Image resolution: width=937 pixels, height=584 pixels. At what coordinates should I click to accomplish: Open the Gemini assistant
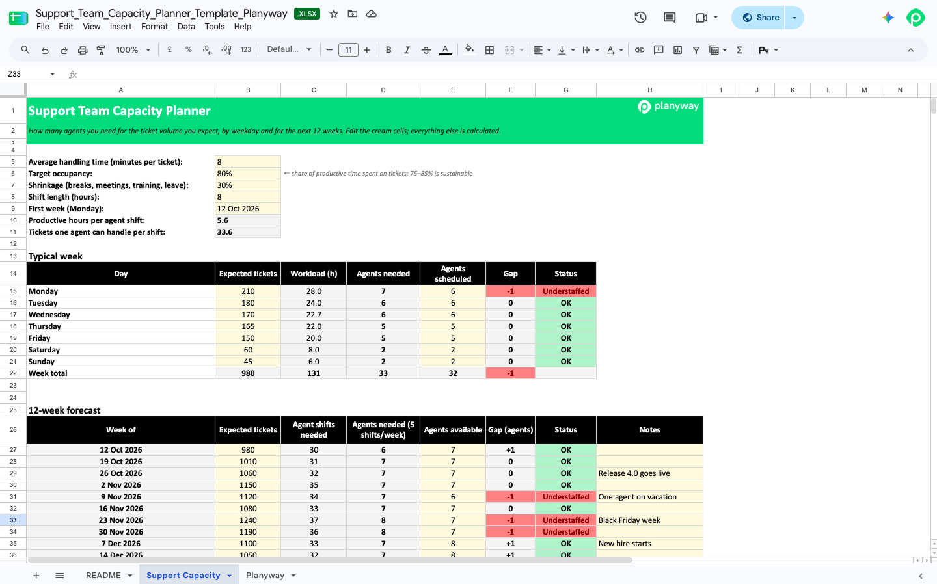[888, 18]
